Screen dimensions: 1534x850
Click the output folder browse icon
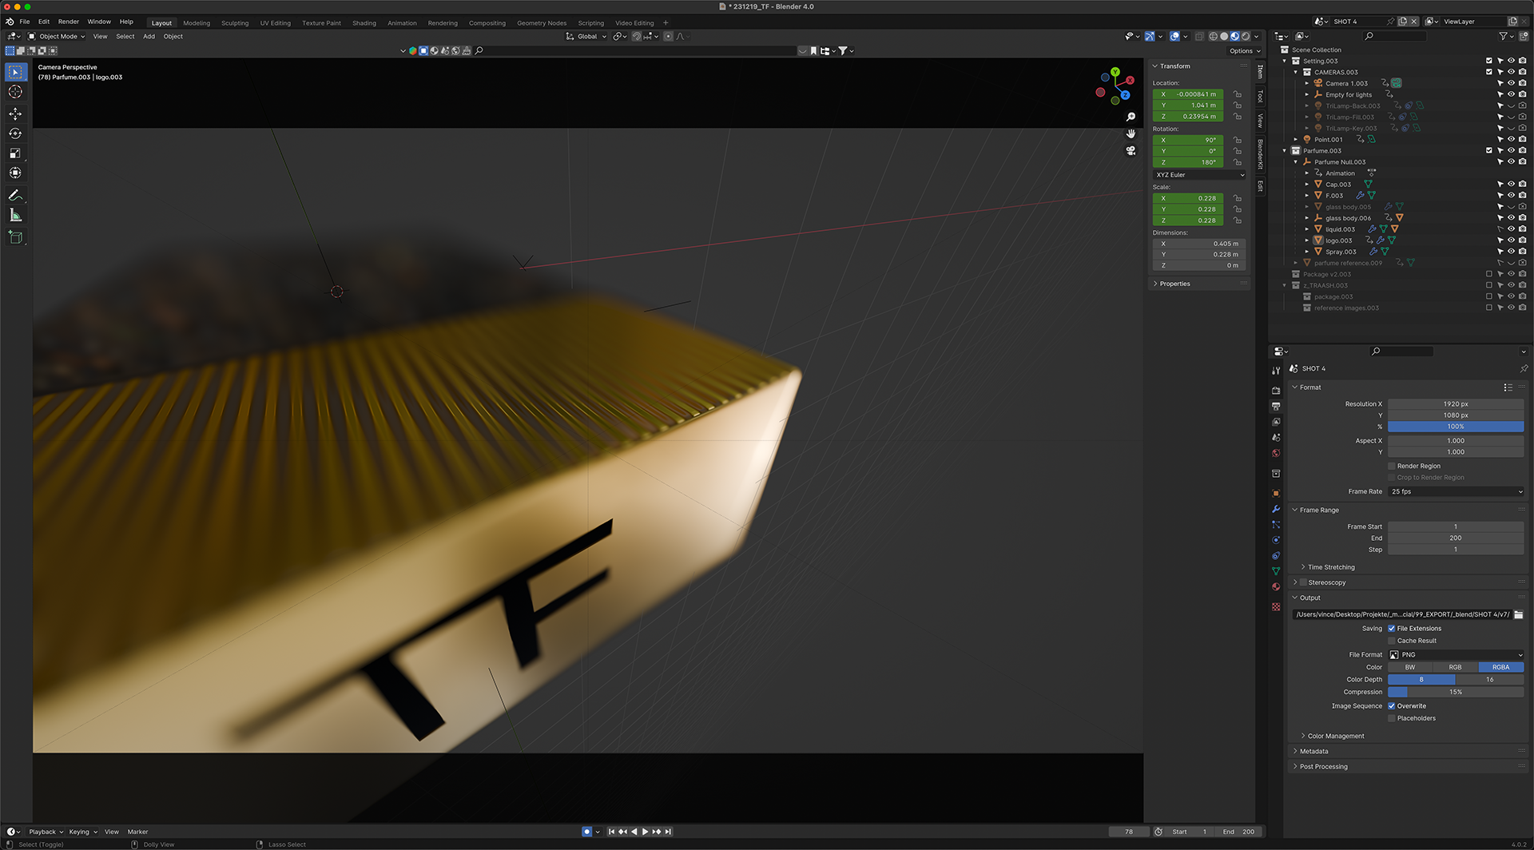pyautogui.click(x=1518, y=614)
